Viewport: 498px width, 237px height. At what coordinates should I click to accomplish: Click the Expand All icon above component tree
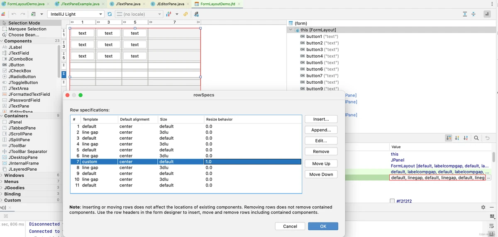coord(465,14)
